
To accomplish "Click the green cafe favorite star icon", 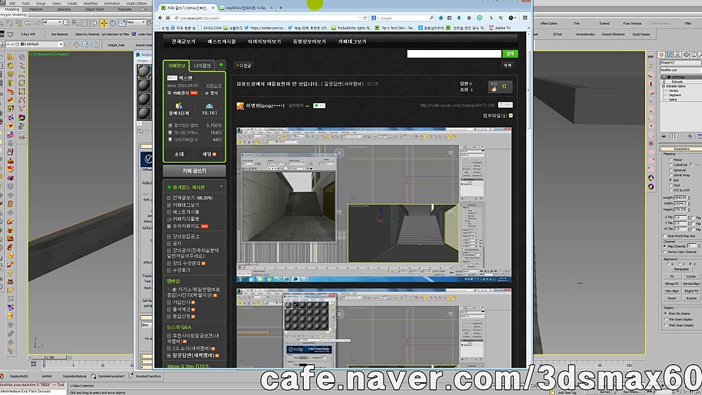I will (221, 65).
